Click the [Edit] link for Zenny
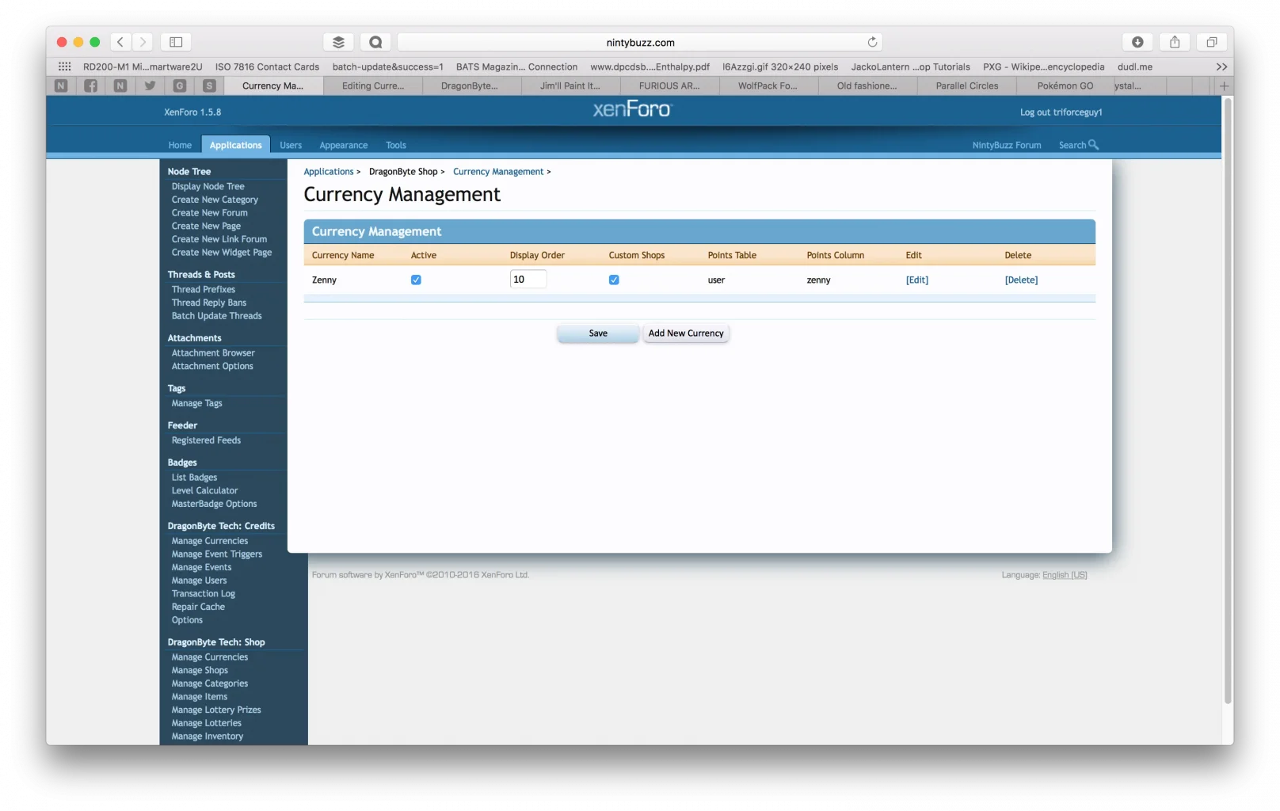This screenshot has width=1280, height=811. [917, 280]
